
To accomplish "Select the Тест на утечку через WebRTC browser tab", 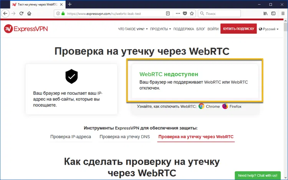I will (38, 4).
